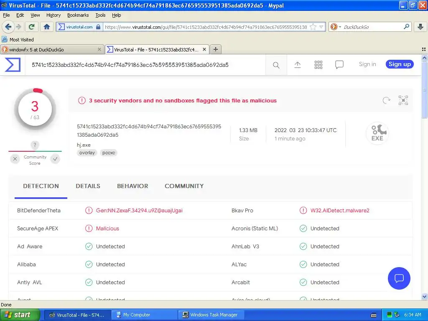
Task: Vote harmless with the community check icon
Action: pyautogui.click(x=55, y=159)
